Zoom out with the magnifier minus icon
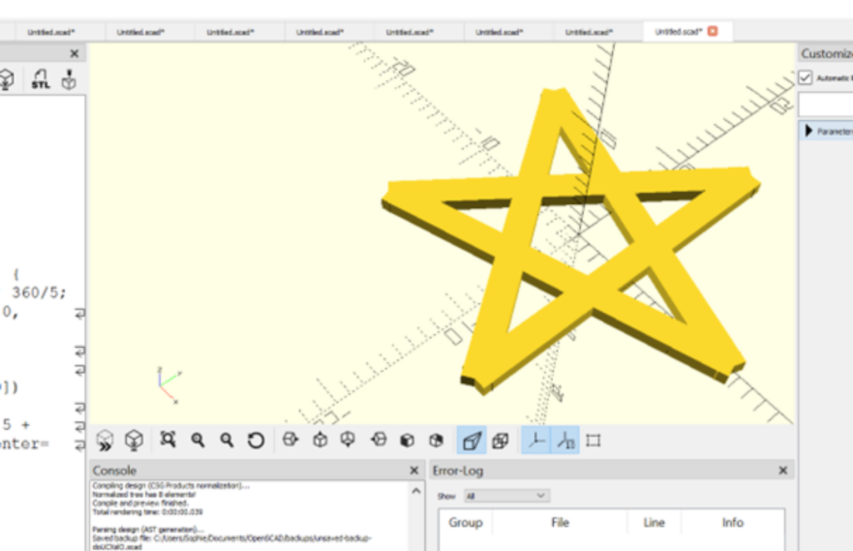Viewport: 853px width, 551px height. (x=227, y=440)
